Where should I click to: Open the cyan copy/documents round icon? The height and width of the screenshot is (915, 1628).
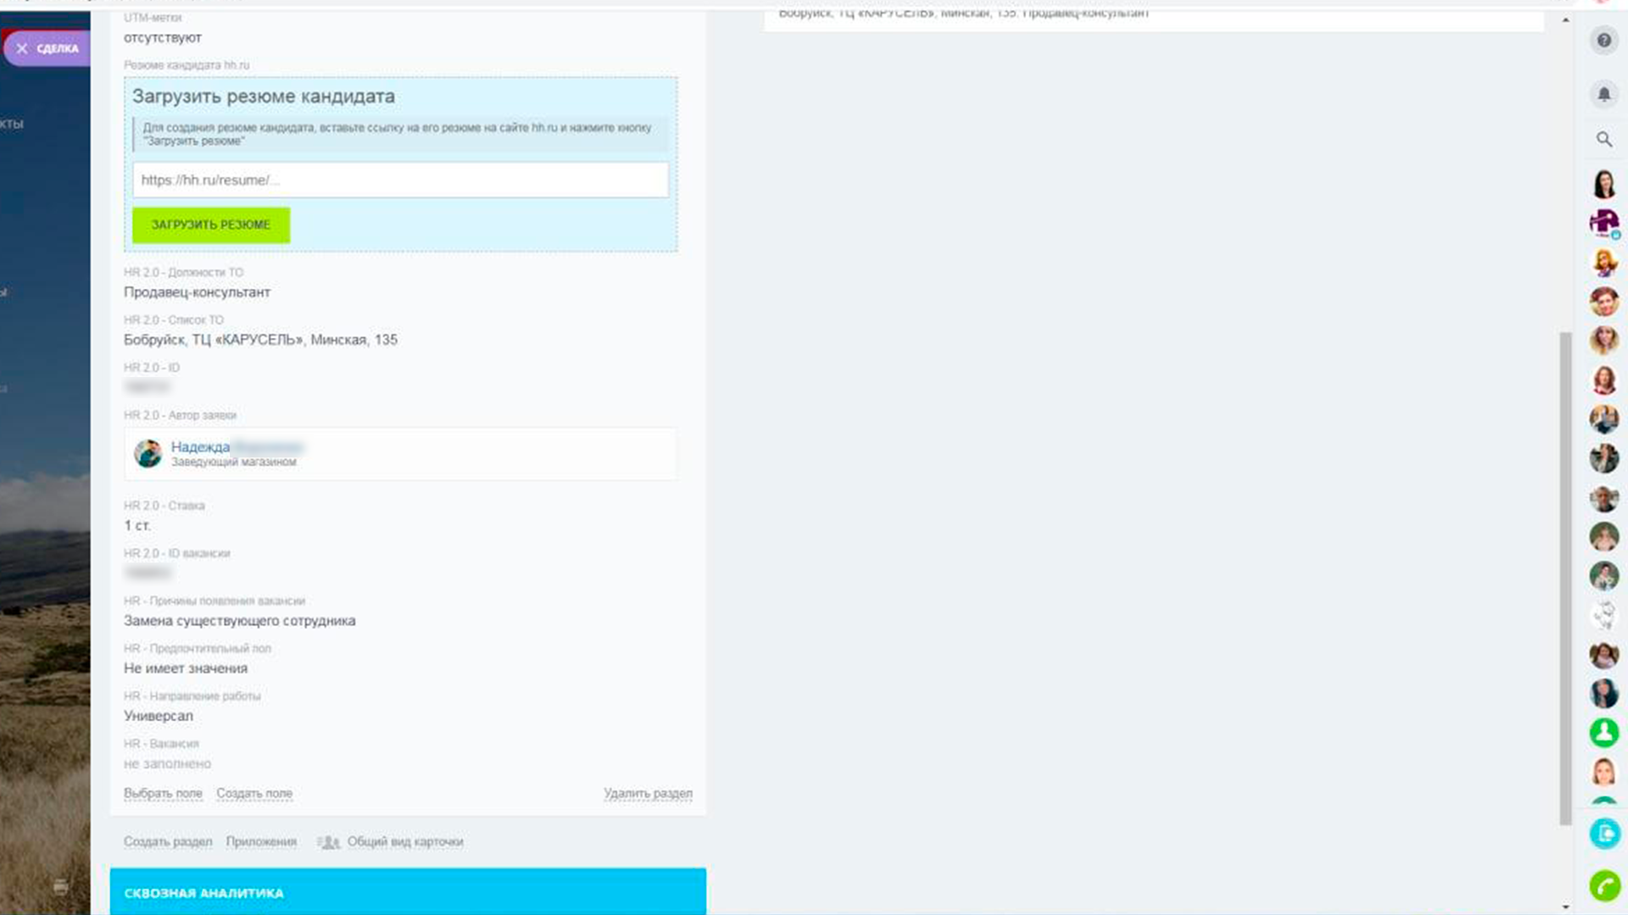click(1604, 834)
